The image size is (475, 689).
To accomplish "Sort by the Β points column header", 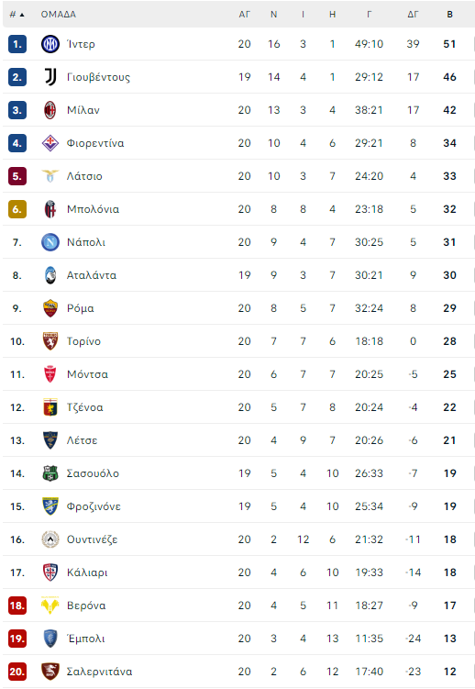I will coord(449,15).
